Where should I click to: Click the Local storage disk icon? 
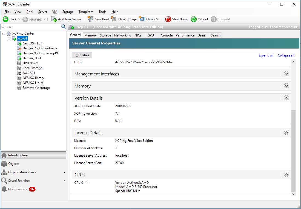[x=19, y=68]
